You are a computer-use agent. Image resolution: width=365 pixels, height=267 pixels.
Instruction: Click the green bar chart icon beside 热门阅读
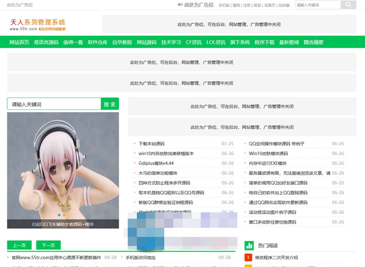point(249,245)
